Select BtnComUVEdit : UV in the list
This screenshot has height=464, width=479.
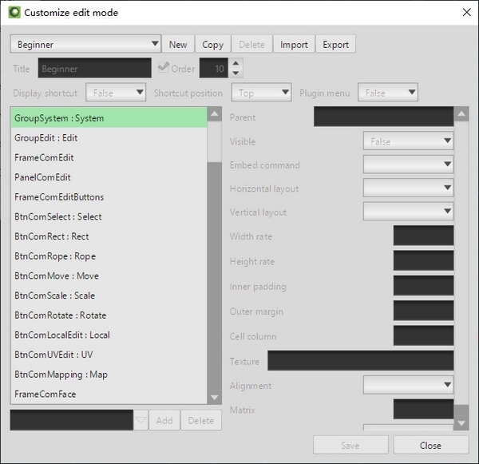click(109, 355)
